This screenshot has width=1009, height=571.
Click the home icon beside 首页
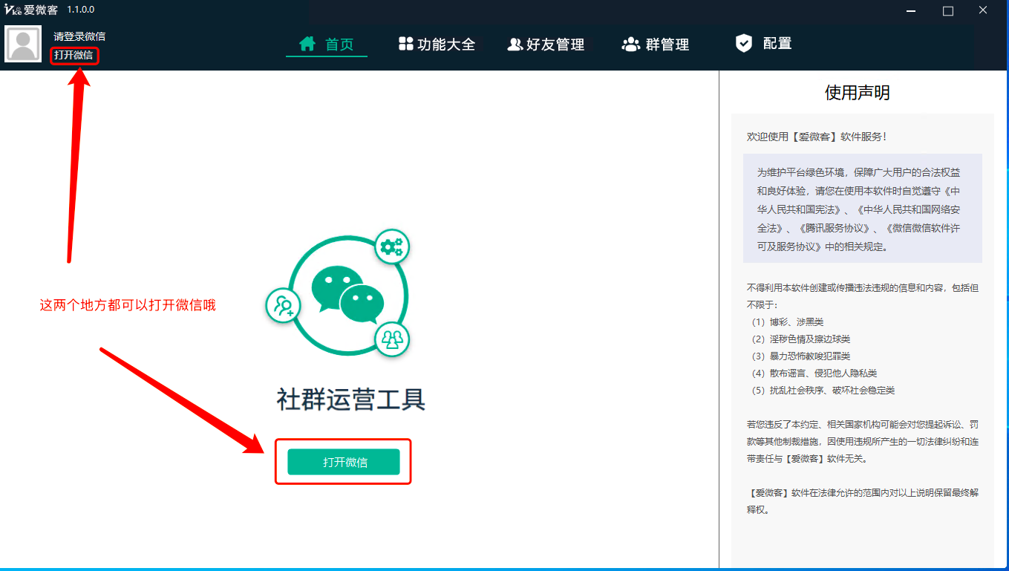(307, 44)
